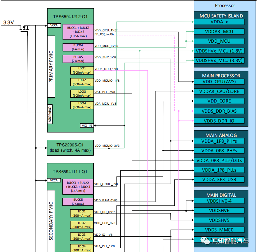Enable the VDDSHVx_MCU (3.3V) rail
This screenshot has width=257, height=252.
[219, 60]
